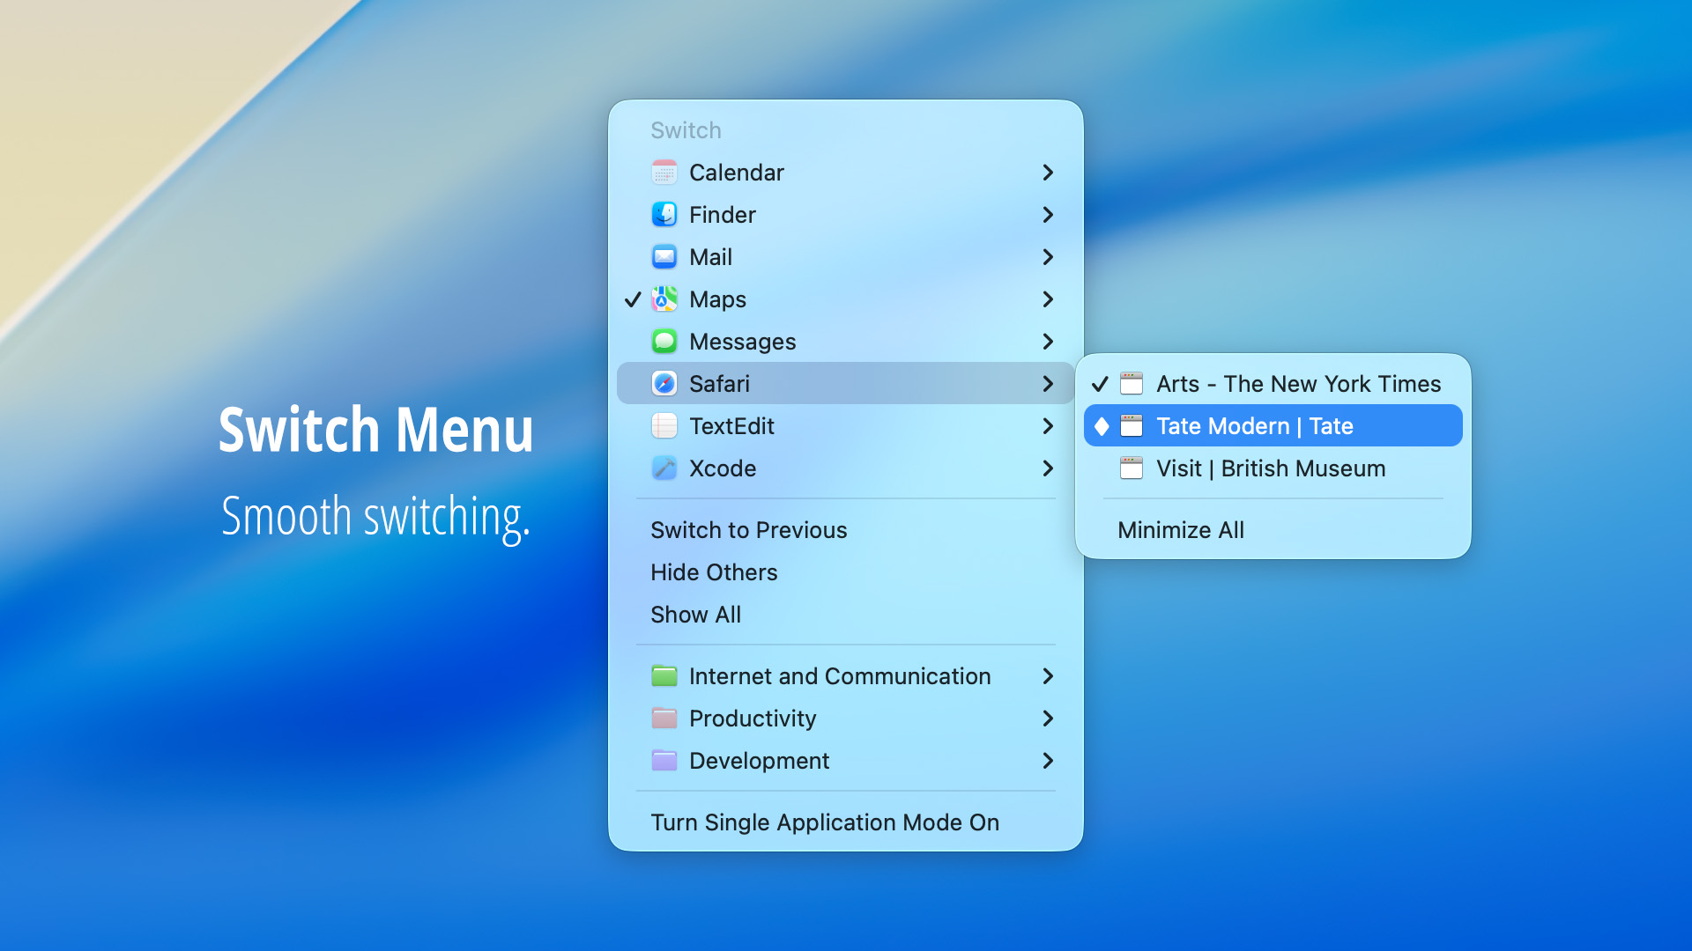
Task: Click the diamond marker beside Tate Modern
Action: 1102,426
